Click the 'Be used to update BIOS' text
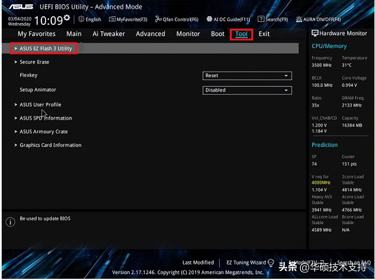This screenshot has width=375, height=280. pos(45,219)
